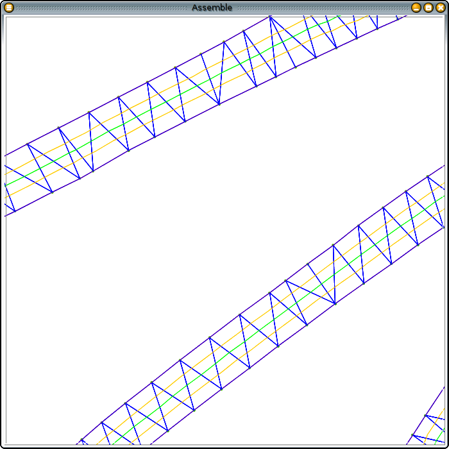Click the "Assemble" title text
Screen dimensions: 449x449
[x=212, y=8]
